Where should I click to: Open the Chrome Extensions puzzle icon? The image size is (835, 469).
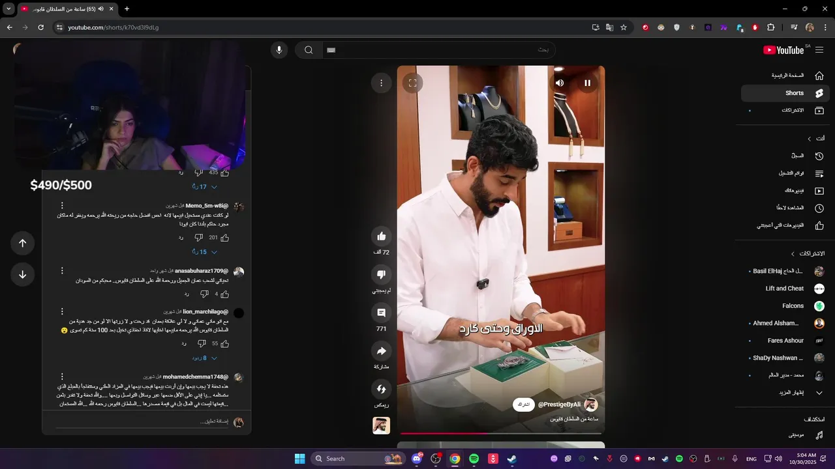click(x=771, y=27)
